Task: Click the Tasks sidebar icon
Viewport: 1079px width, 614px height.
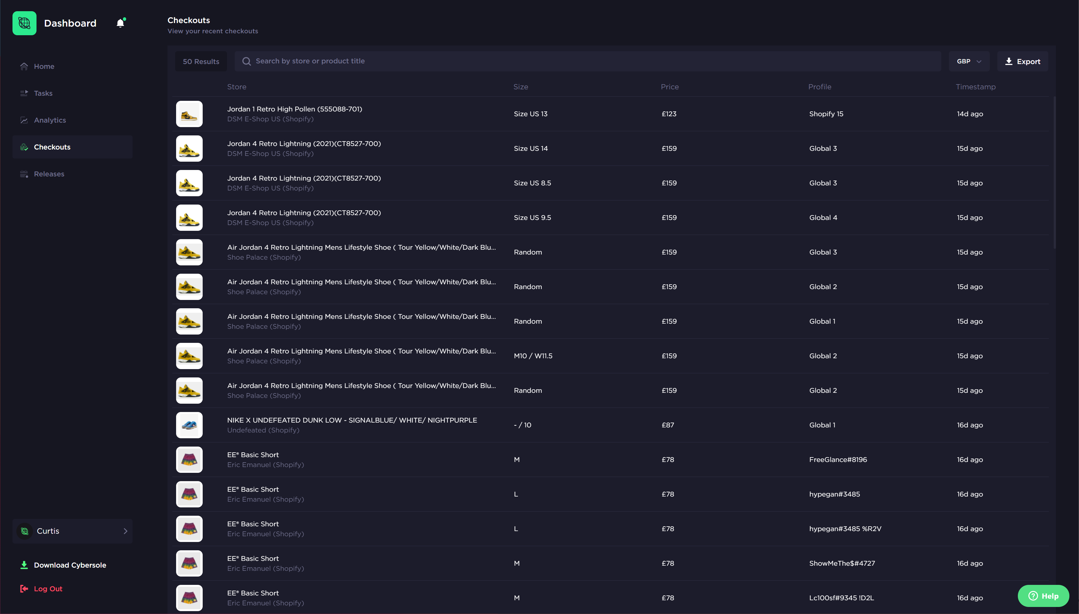Action: 24,93
